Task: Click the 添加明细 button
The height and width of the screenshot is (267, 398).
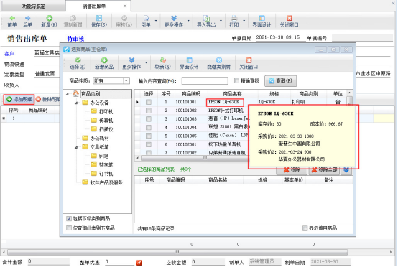Action: click(19, 99)
